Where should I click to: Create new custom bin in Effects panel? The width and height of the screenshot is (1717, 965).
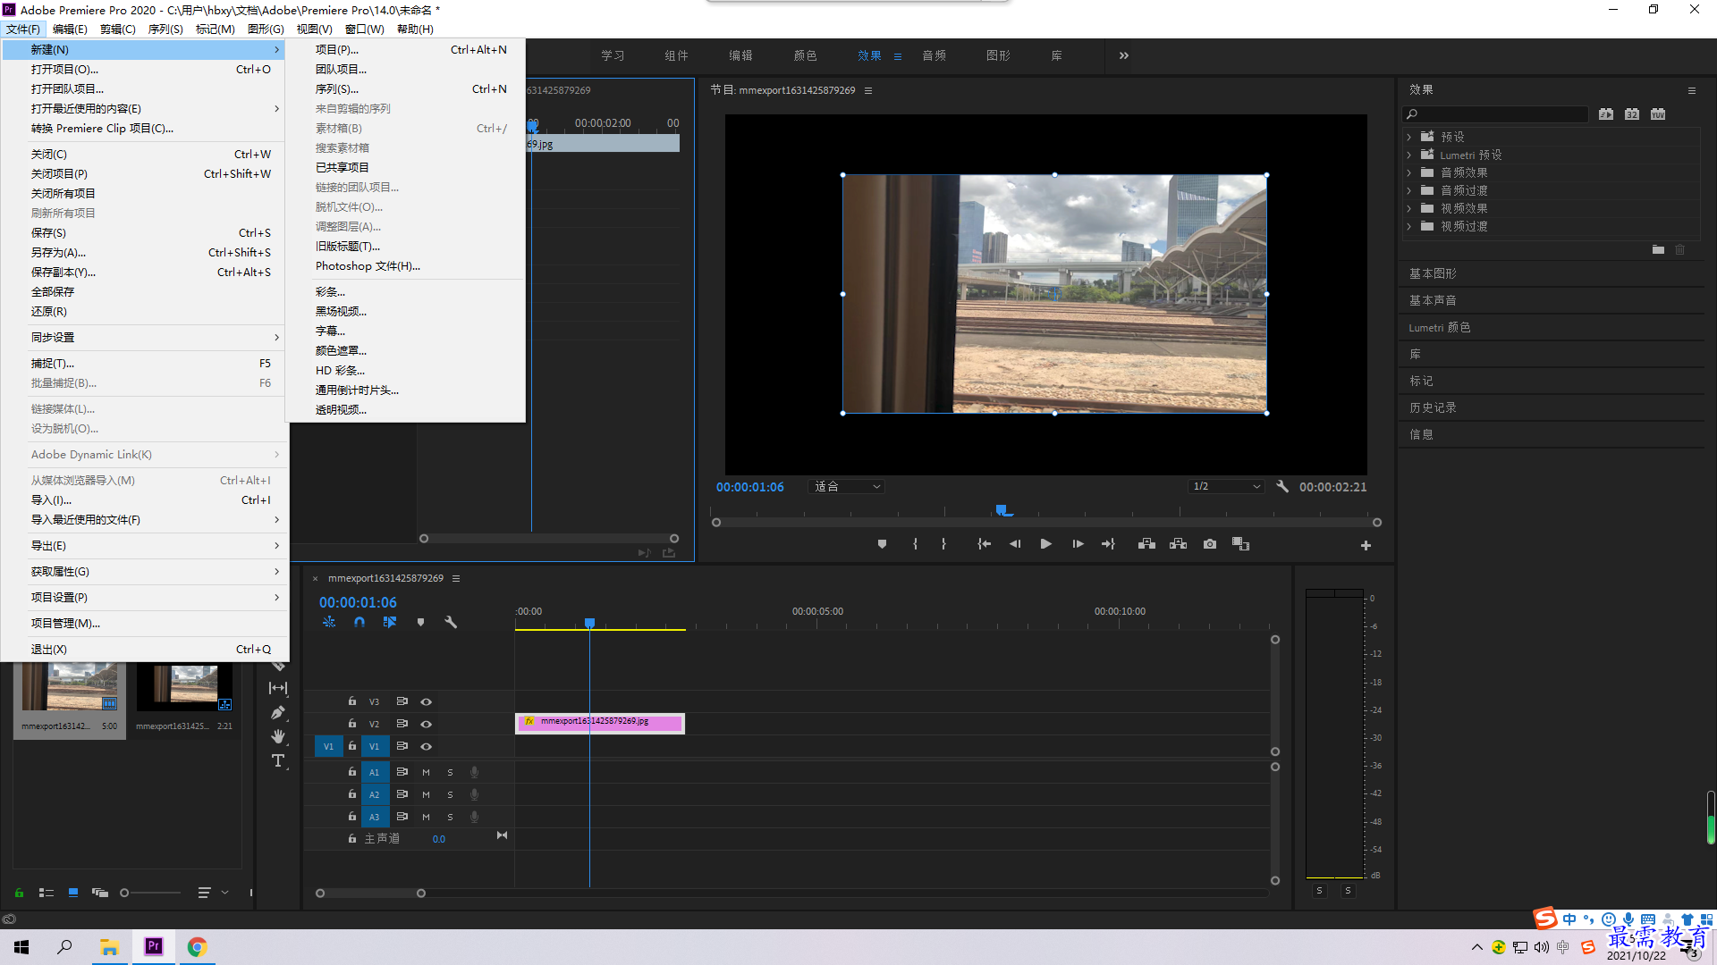click(1658, 249)
